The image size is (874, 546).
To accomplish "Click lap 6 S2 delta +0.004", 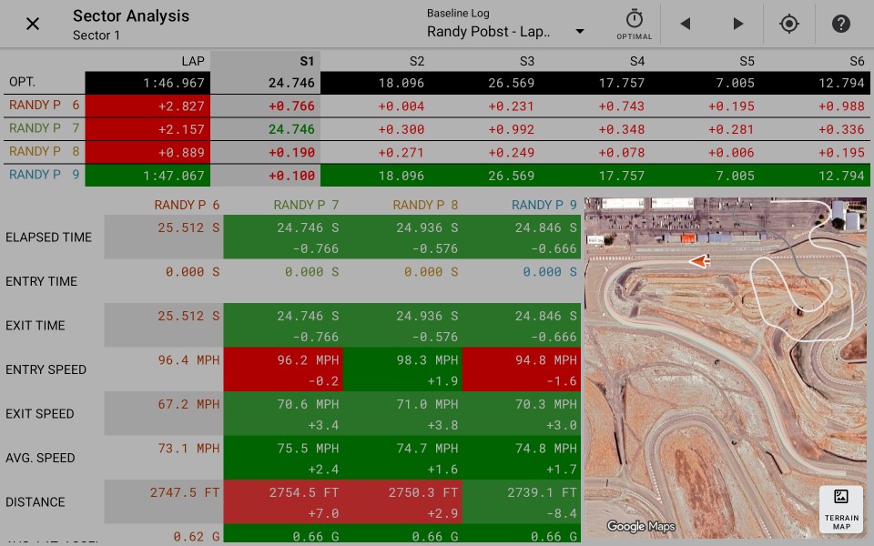I will [401, 106].
